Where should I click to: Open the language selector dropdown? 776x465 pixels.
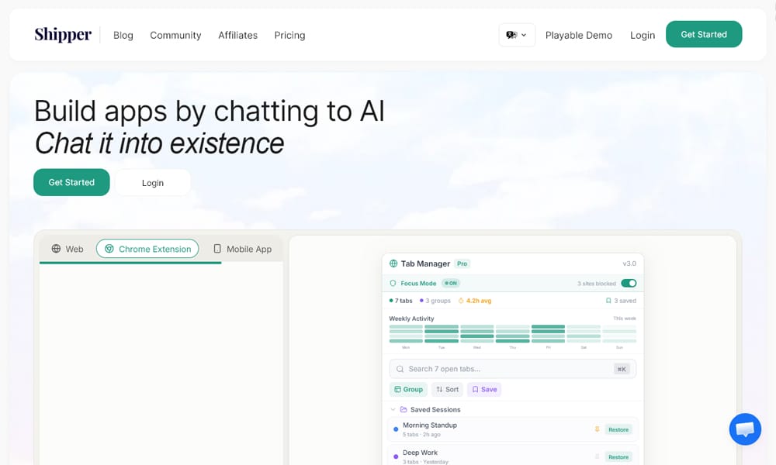tap(517, 35)
